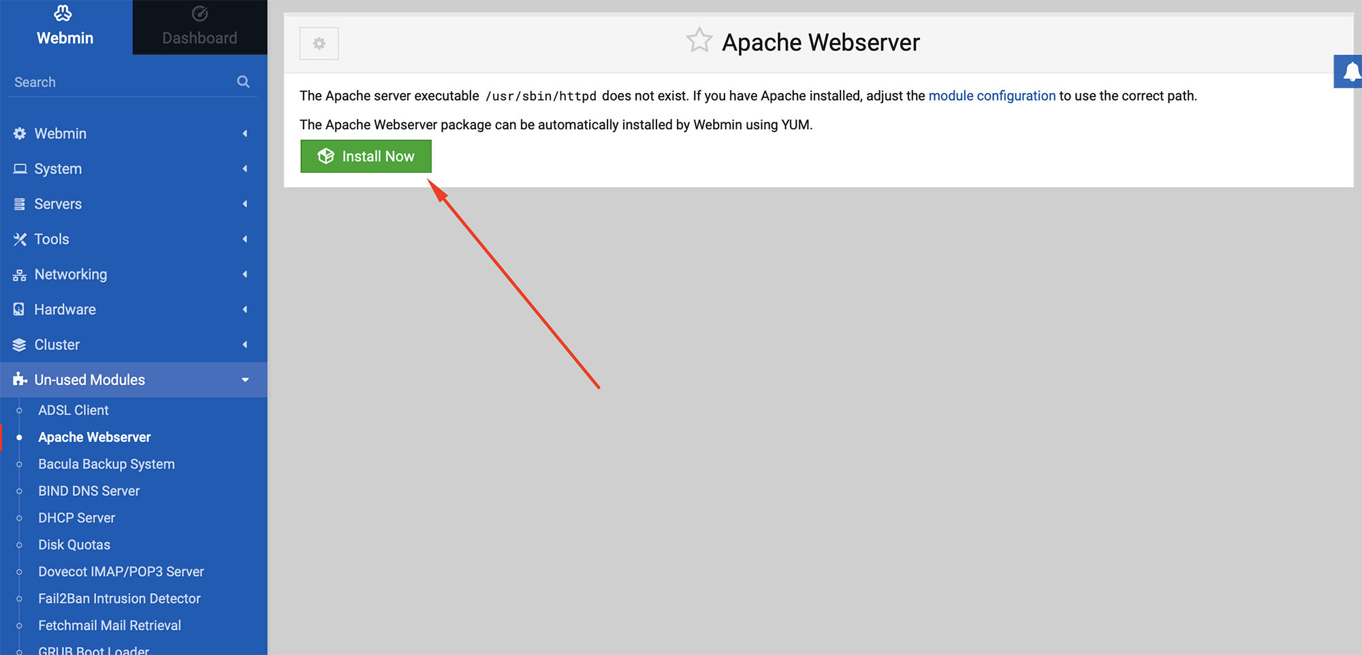Open Fetchmail Mail Retrieval module
The image size is (1362, 655).
pyautogui.click(x=110, y=625)
